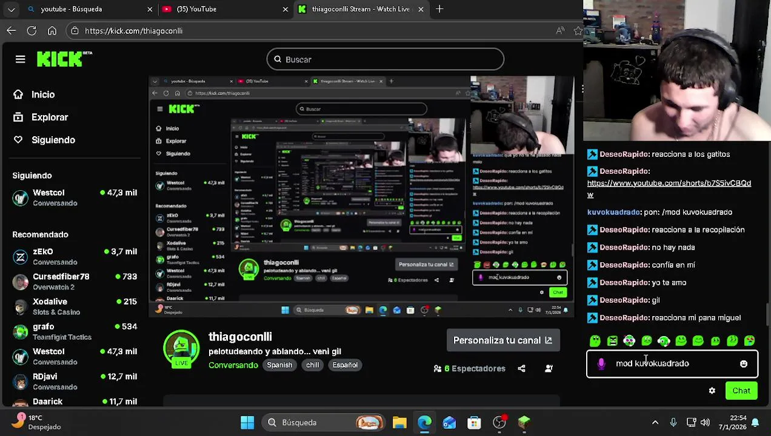This screenshot has height=436, width=771.
Task: Close the (35) YouTube tab
Action: pyautogui.click(x=285, y=9)
